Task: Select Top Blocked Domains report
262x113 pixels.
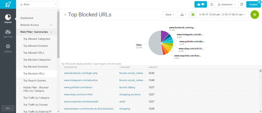Action: (x=36, y=66)
